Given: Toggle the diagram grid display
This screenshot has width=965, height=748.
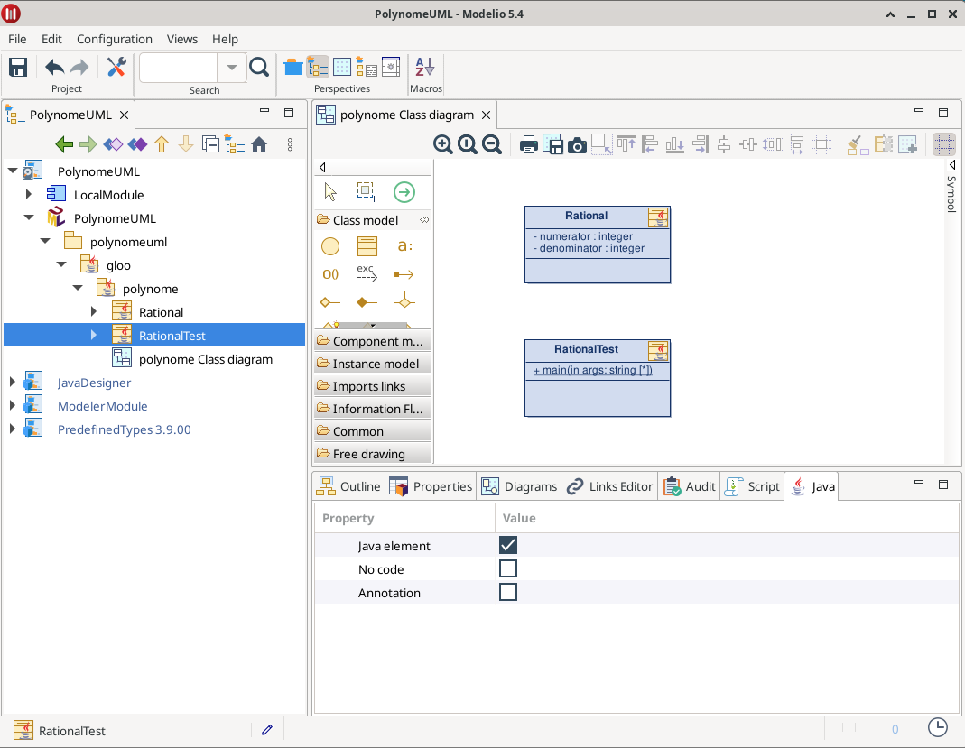Looking at the screenshot, I should [x=944, y=144].
